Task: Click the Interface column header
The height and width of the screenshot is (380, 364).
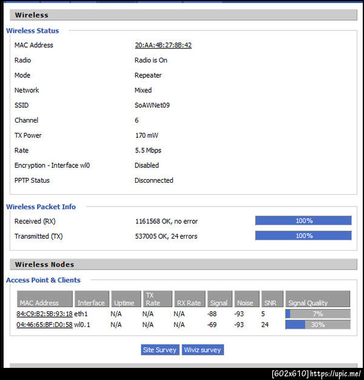Action: coord(92,299)
